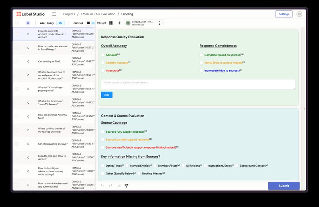Screen dimensions: 319x207
Task: Check the Inaccurate option
Action: pos(103,71)
